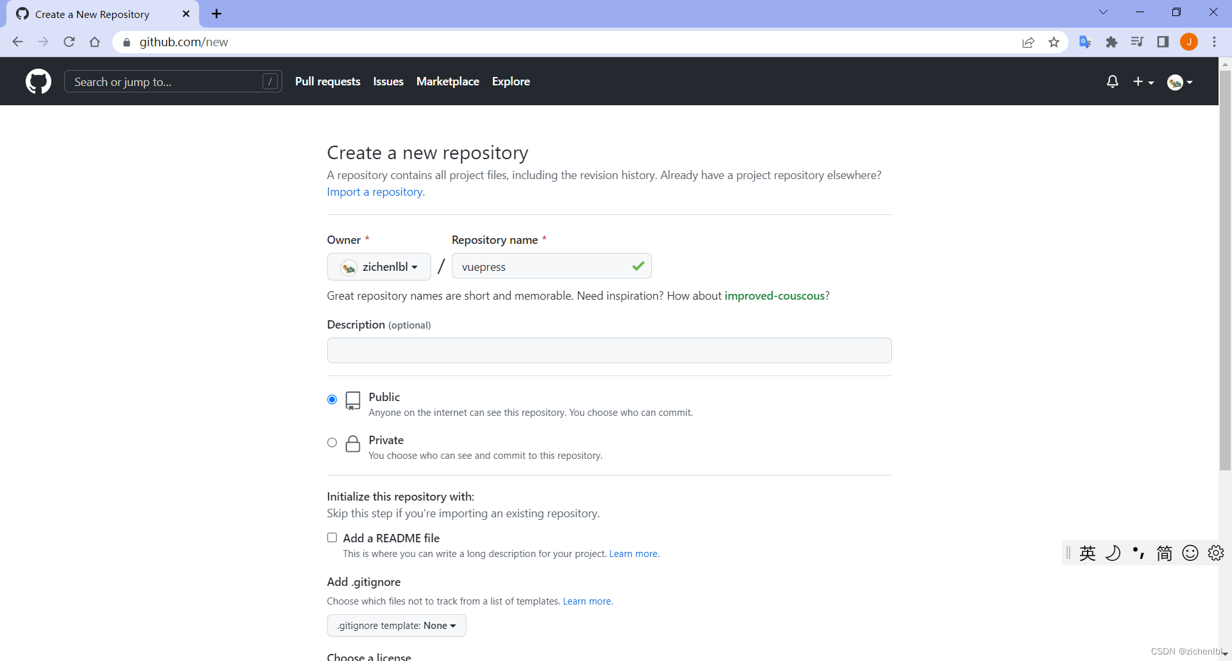This screenshot has width=1232, height=661.
Task: Focus the Search or jump to box
Action: [x=173, y=82]
